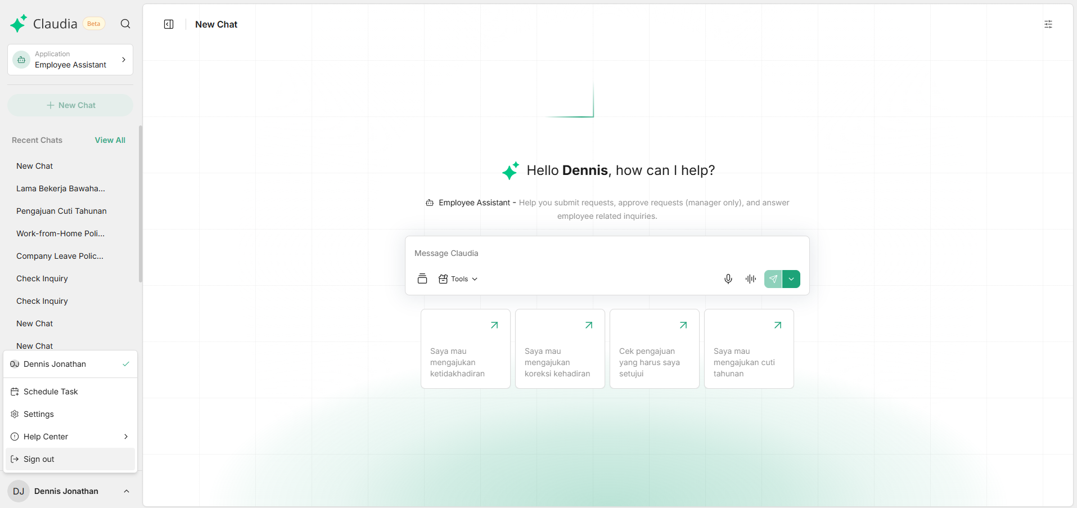Open the Employee Assistant application selector
1077x508 pixels.
[70, 60]
